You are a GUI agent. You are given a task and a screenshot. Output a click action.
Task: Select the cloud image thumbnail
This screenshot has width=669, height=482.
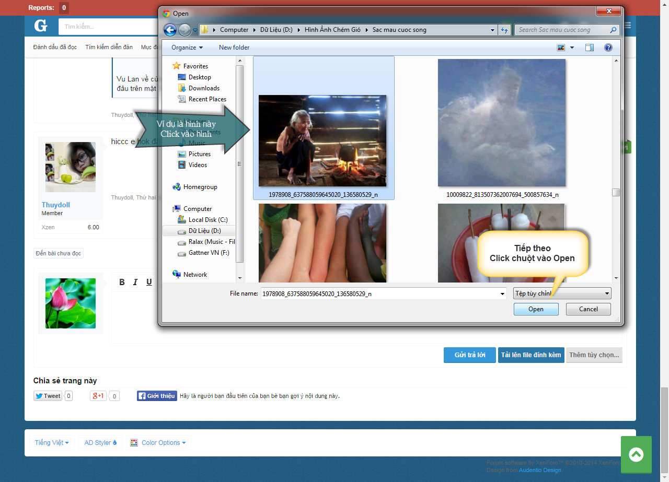pyautogui.click(x=502, y=123)
